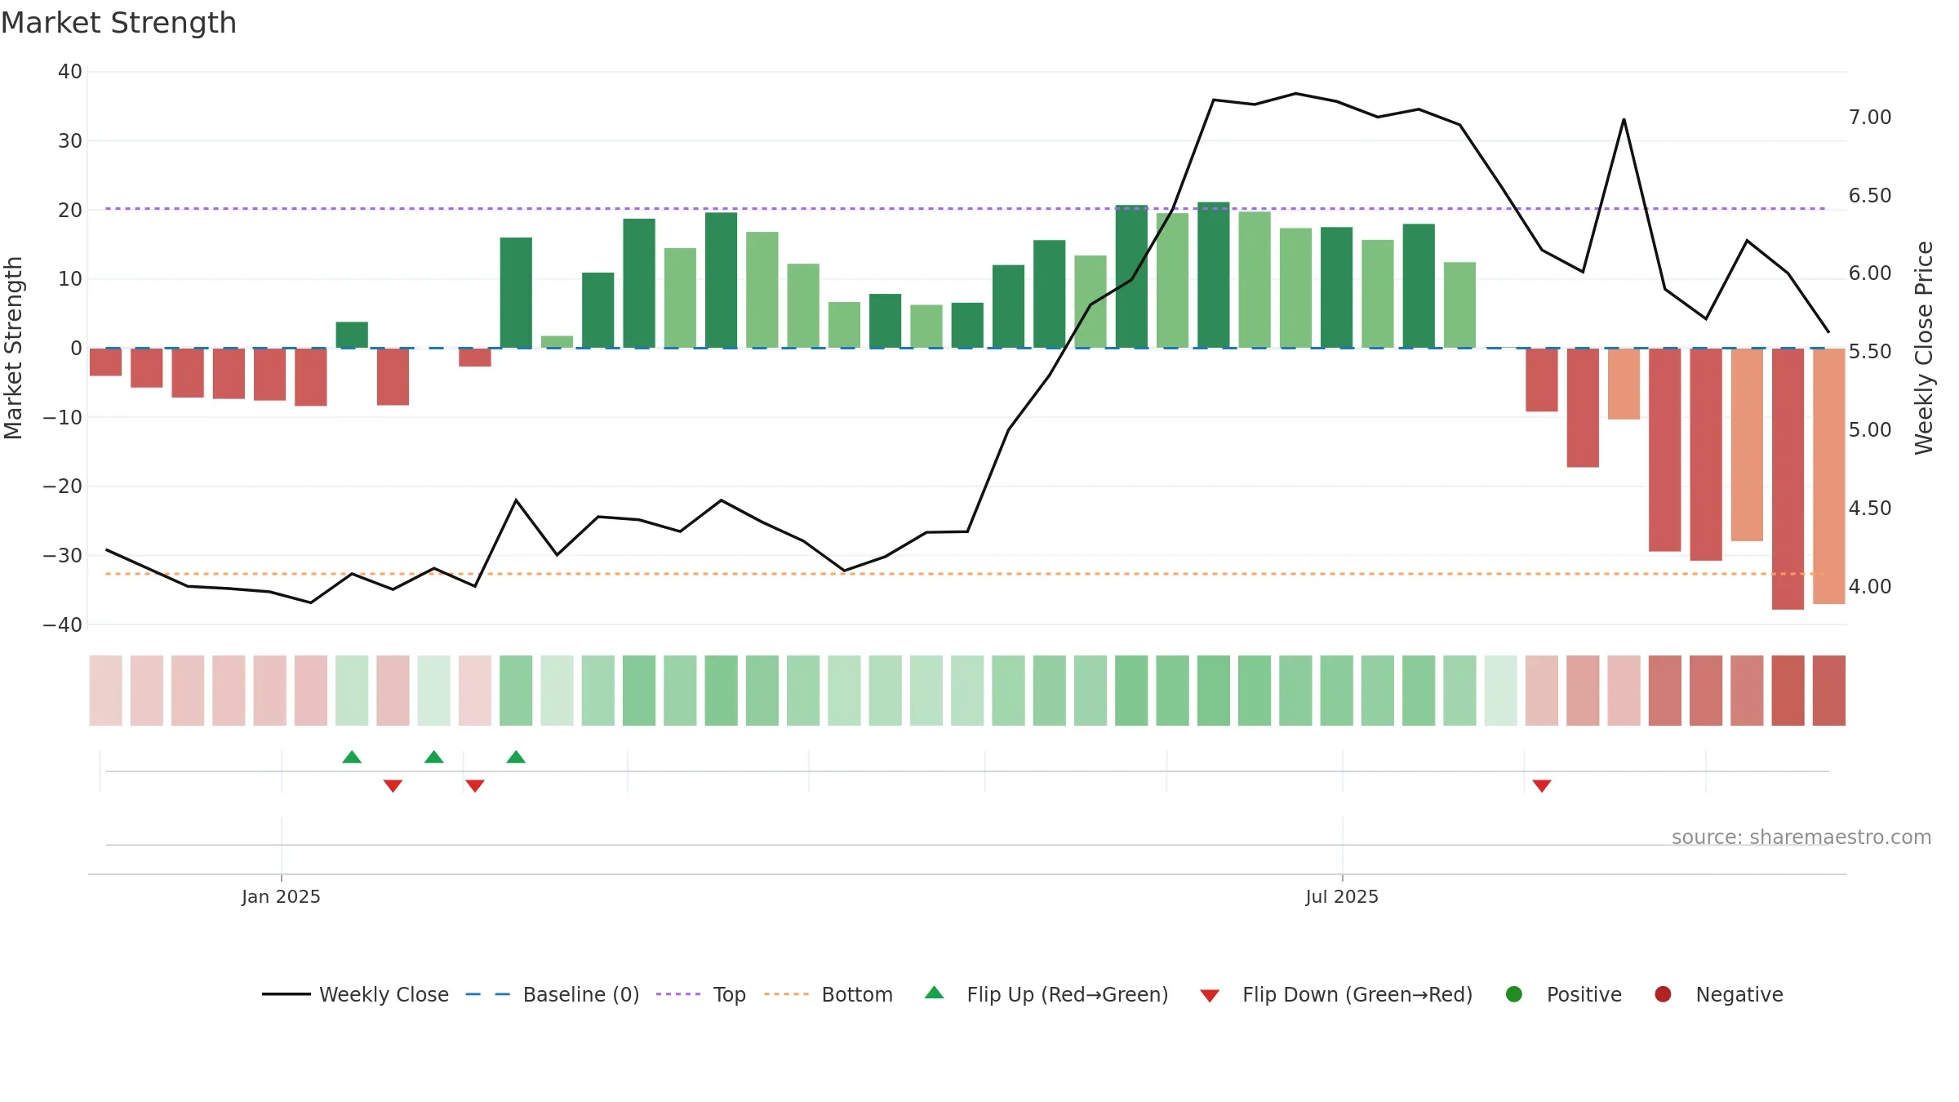1959x1102 pixels.
Task: Click the small dark green bar near 4
Action: tap(352, 335)
